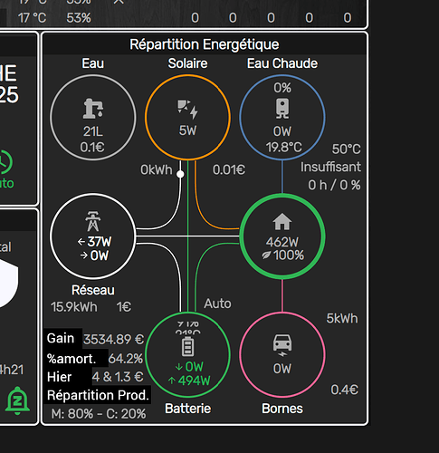The width and height of the screenshot is (439, 453).
Task: Click the 50°C target temperature
Action: point(346,149)
